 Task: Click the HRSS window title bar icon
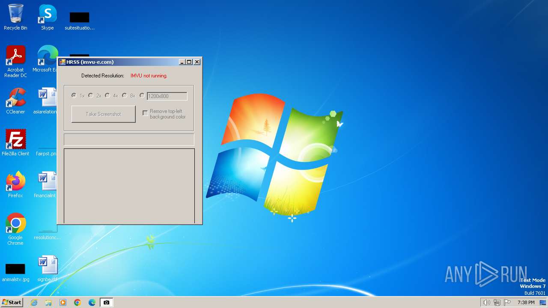(x=63, y=62)
